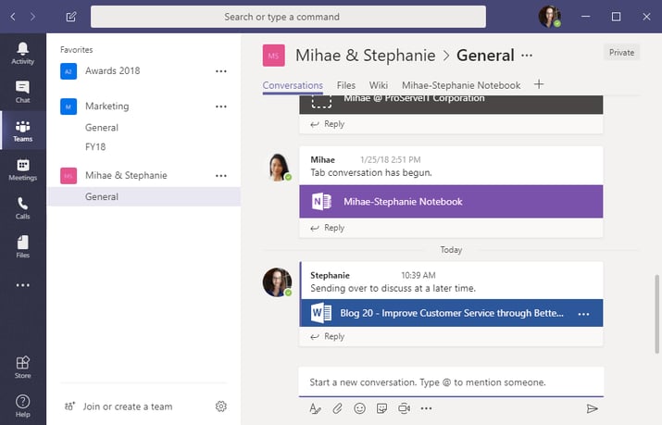Show more apps ellipsis in sidebar
Viewport: 662px width, 425px height.
[23, 285]
